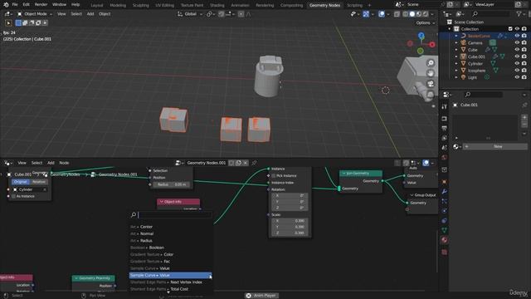531x299 pixels.
Task: Unlink Geometry Nodes.001 with X icon
Action: pos(246,163)
